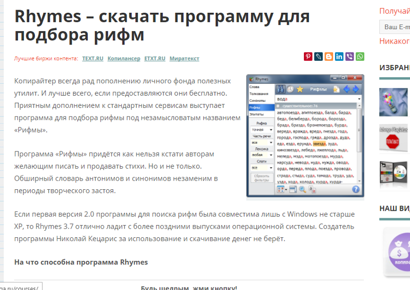The image size is (410, 290).
Task: Share the article on LinkedIn
Action: click(x=339, y=57)
